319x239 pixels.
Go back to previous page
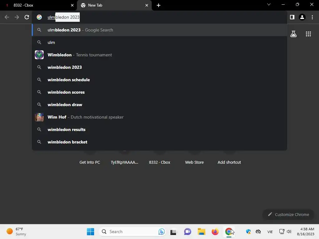7,17
